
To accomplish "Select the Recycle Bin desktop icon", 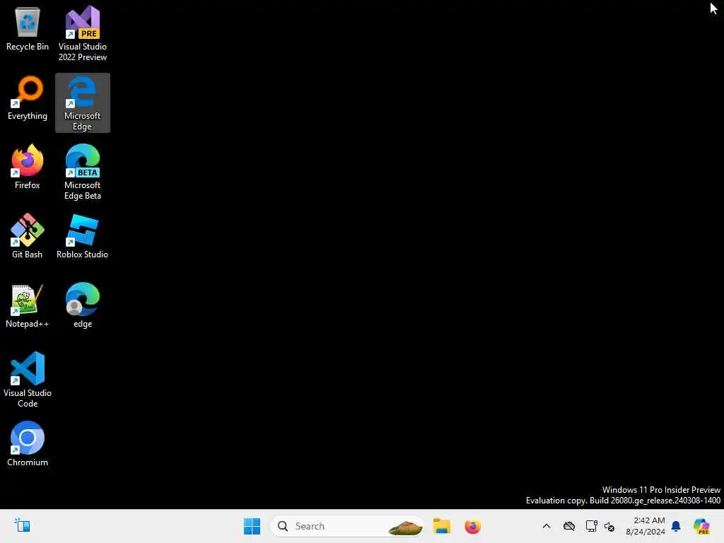I will [x=28, y=30].
